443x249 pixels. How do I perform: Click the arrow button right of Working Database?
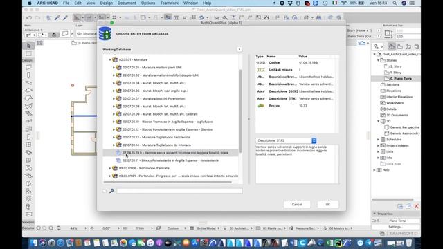pos(239,49)
